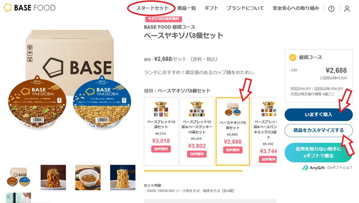Open the スタートセット menu item
Image resolution: width=359 pixels, height=203 pixels.
tap(152, 8)
